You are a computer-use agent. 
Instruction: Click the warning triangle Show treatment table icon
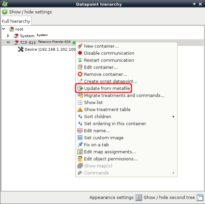point(80,109)
